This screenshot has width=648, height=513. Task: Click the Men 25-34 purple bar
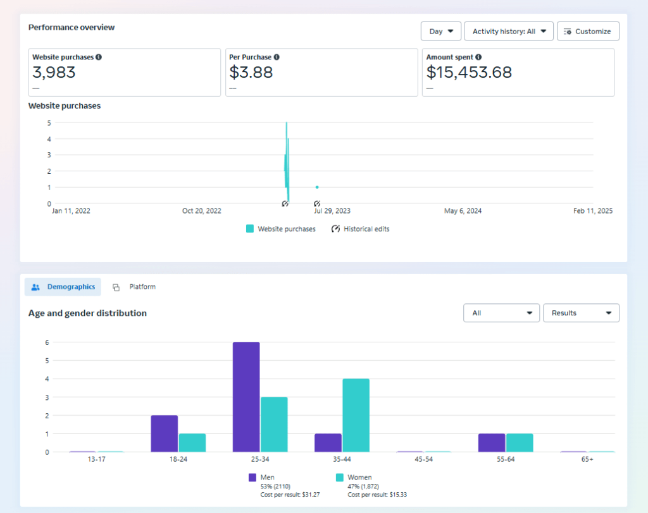tap(246, 397)
